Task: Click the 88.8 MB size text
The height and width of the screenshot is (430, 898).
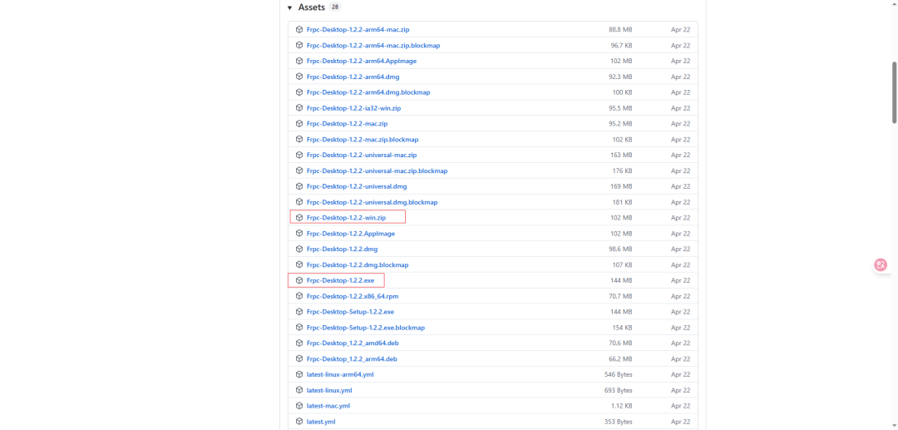Action: (x=621, y=29)
